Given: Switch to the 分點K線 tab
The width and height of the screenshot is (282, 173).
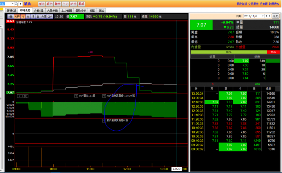Looking at the screenshot, I should pyautogui.click(x=39, y=11).
